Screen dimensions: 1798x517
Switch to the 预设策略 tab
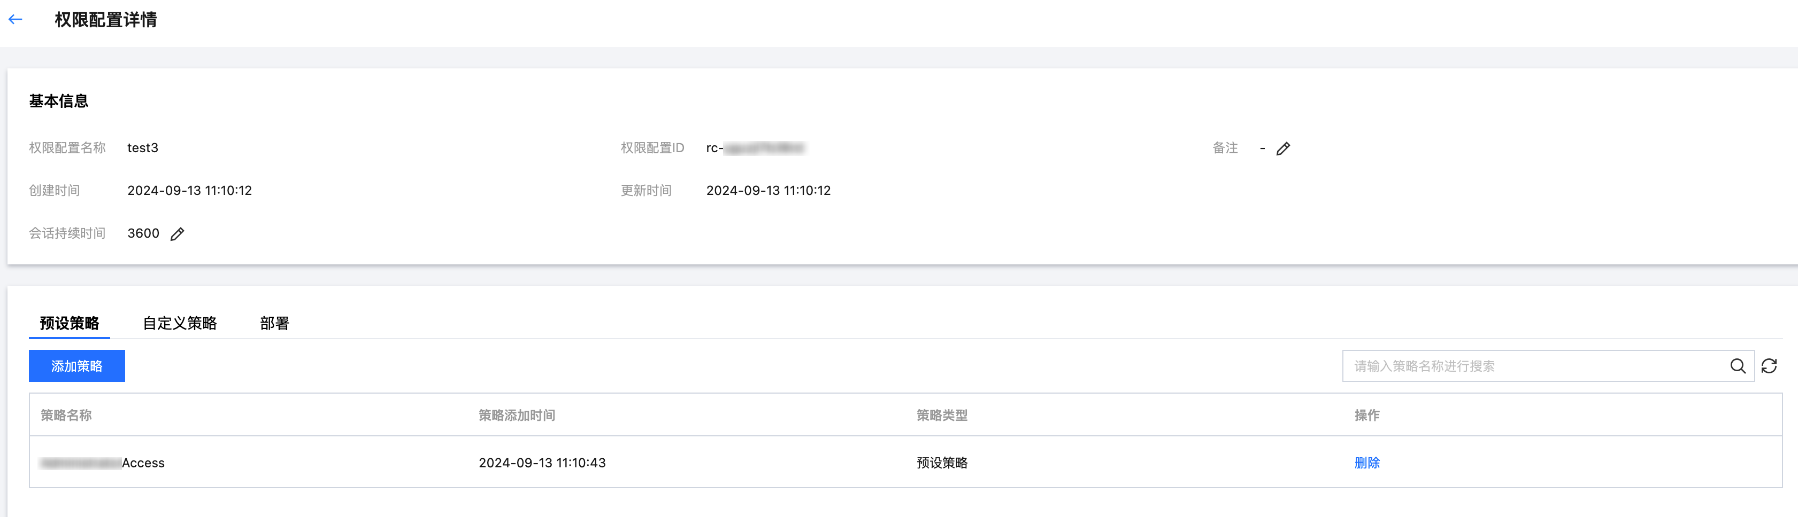click(69, 323)
